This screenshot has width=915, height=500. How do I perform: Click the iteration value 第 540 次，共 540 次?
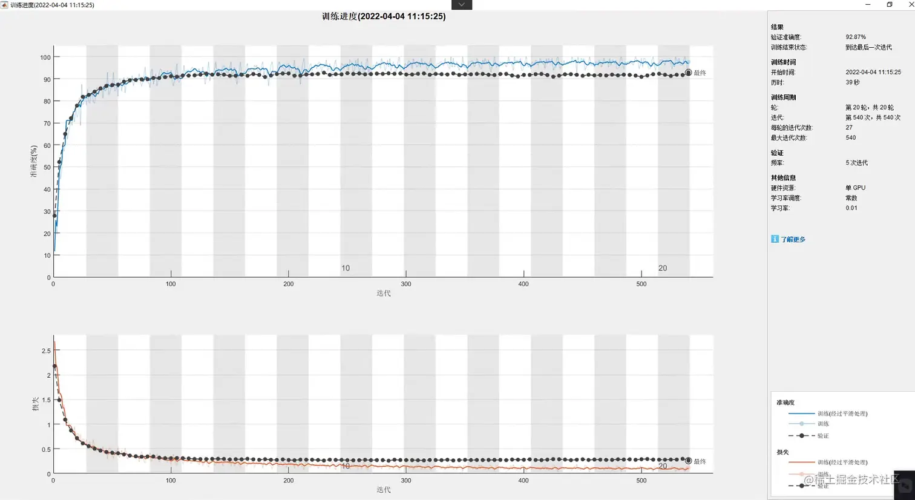pyautogui.click(x=873, y=117)
